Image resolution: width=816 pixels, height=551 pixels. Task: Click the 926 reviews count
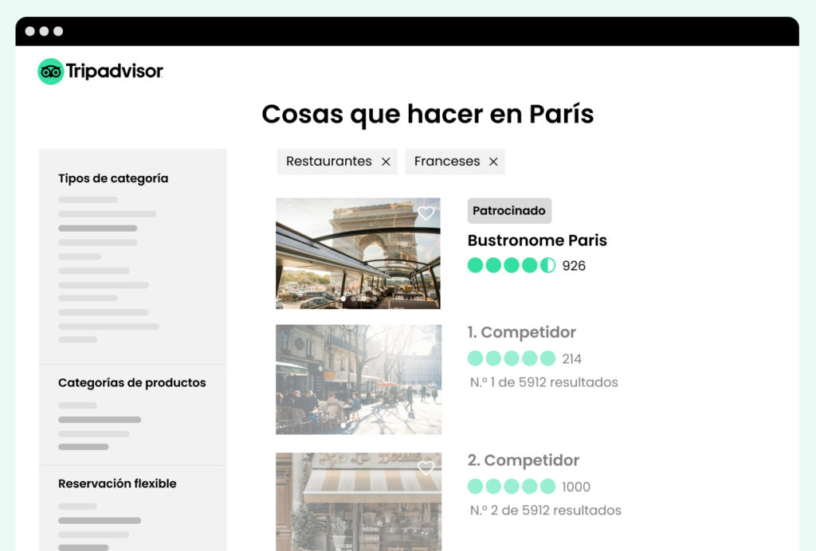coord(574,266)
